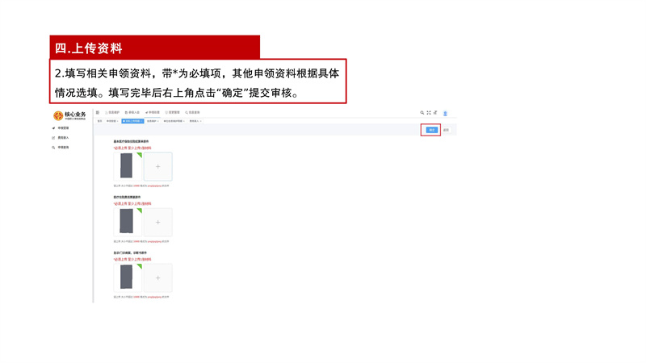
Task: Click the paper-plane icon in left sidebar
Action: tap(53, 128)
